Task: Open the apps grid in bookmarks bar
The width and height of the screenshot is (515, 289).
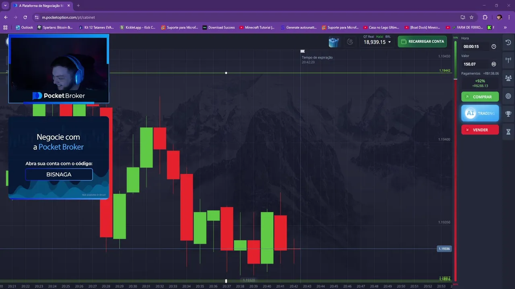Action: pyautogui.click(x=5, y=27)
